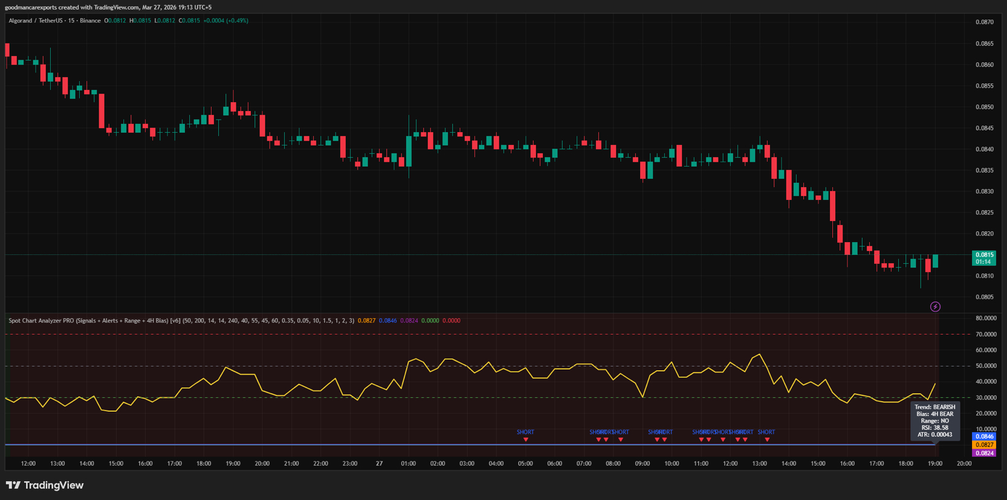Image resolution: width=1007 pixels, height=500 pixels.
Task: Click the 0.0865 price axis label
Action: pyautogui.click(x=985, y=43)
